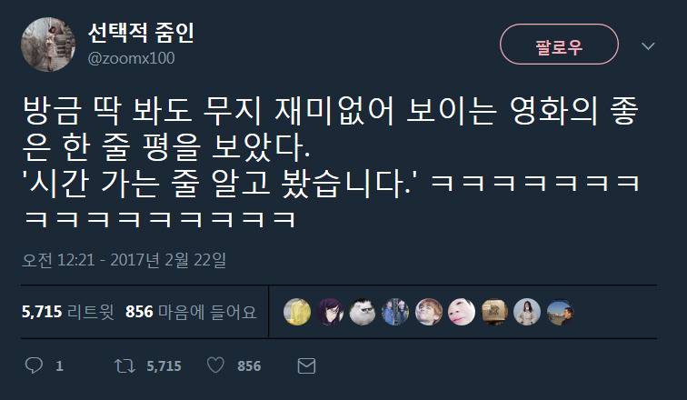Click the 팔로우 follow button

559,45
